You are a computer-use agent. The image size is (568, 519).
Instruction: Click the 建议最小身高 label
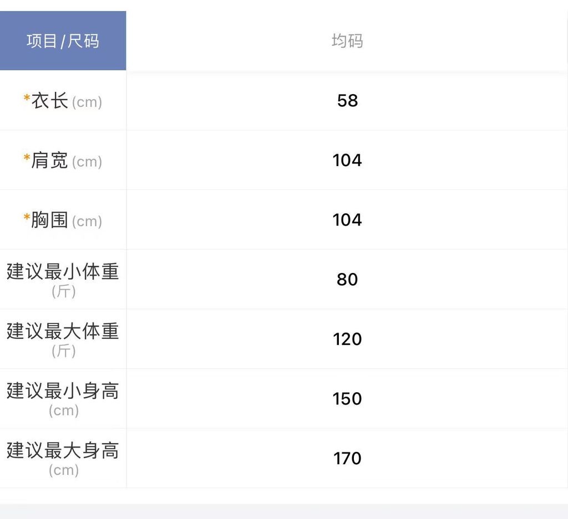(x=63, y=391)
